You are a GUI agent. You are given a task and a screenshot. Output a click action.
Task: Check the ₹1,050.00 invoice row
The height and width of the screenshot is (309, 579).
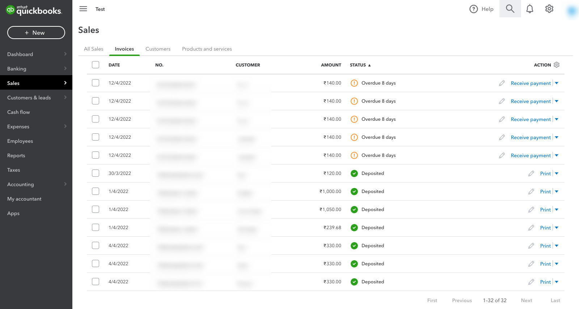click(96, 209)
